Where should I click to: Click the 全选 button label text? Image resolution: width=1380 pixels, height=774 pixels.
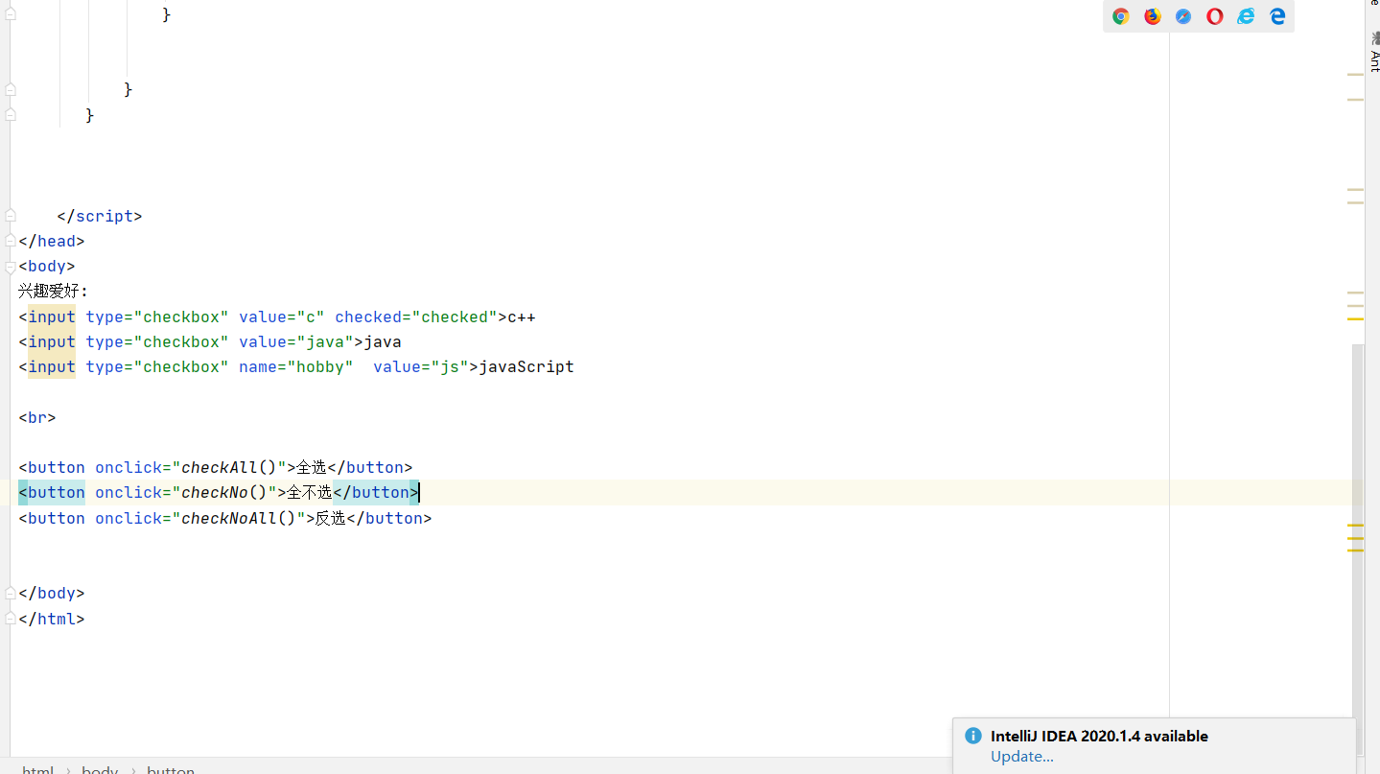tap(312, 467)
